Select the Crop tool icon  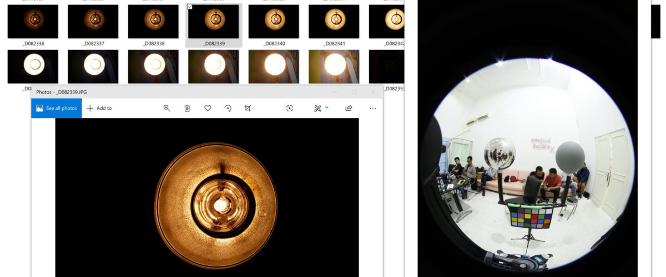248,108
